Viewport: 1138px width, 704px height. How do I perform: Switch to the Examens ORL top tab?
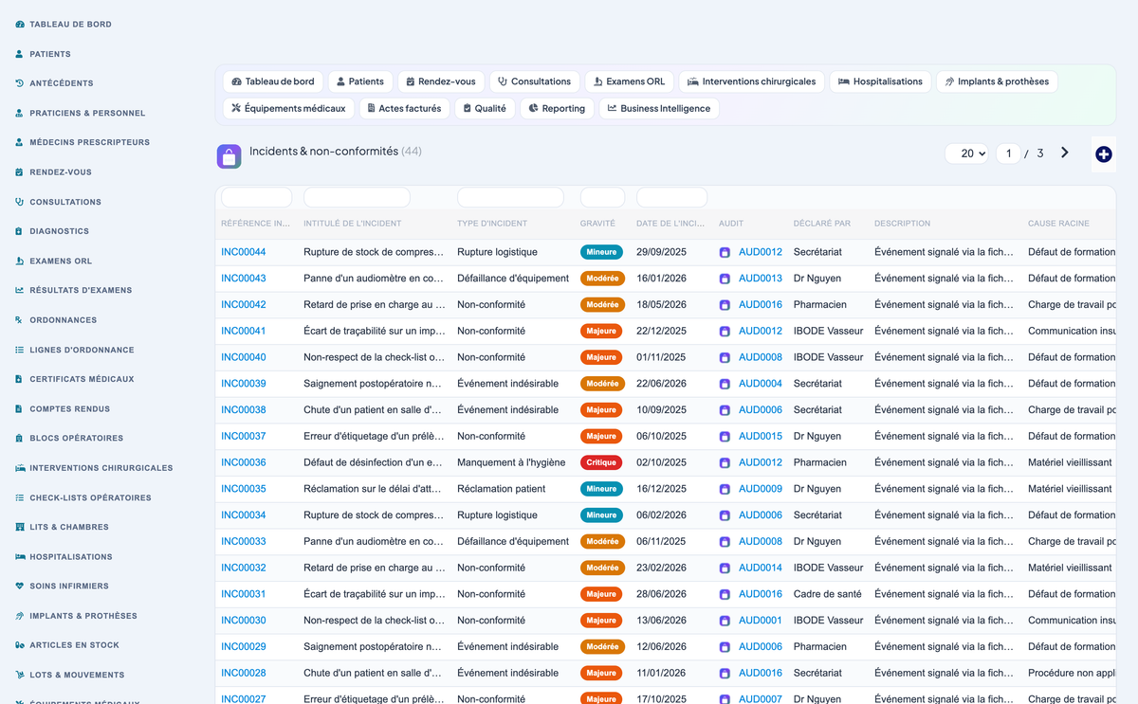(x=630, y=81)
